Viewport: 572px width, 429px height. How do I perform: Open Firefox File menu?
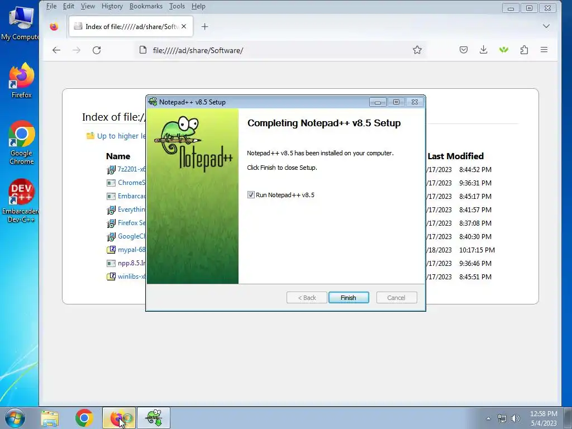[x=51, y=6]
